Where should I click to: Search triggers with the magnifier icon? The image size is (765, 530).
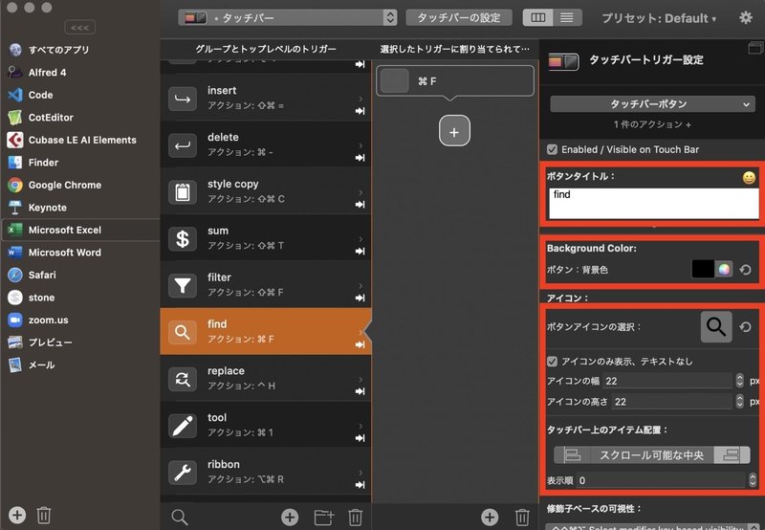pos(180,517)
